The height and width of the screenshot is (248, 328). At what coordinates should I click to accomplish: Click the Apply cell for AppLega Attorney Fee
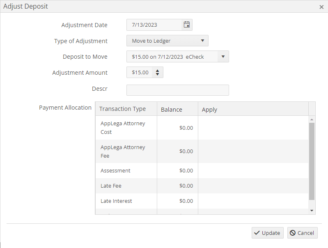pyautogui.click(x=253, y=152)
